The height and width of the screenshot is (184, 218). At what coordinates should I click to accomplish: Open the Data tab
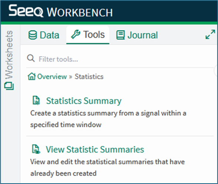(44, 35)
